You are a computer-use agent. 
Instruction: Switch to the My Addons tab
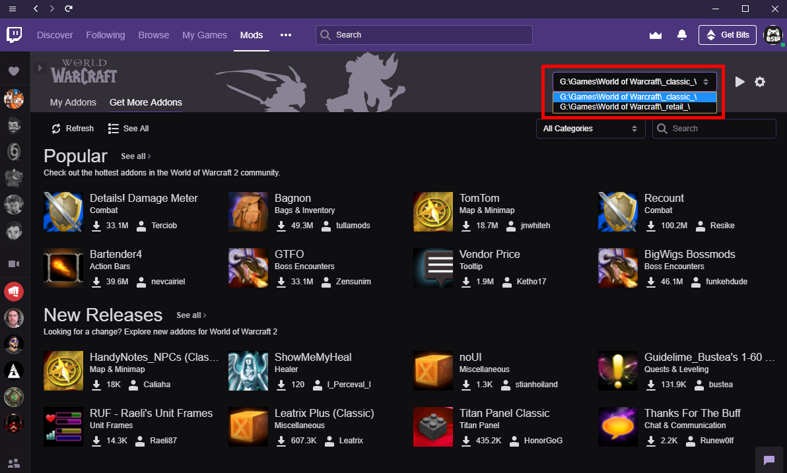73,102
